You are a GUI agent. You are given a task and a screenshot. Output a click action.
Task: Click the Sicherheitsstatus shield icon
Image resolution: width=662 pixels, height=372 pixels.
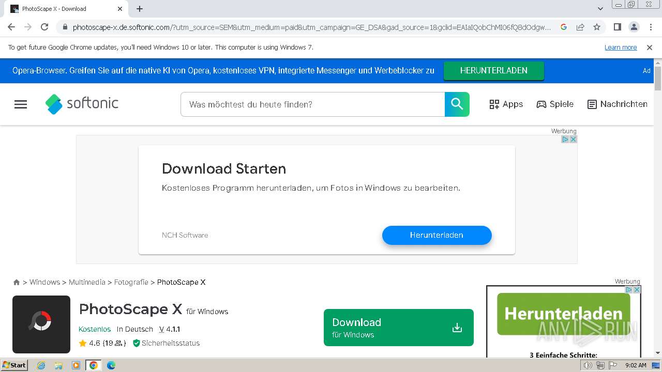pos(137,343)
